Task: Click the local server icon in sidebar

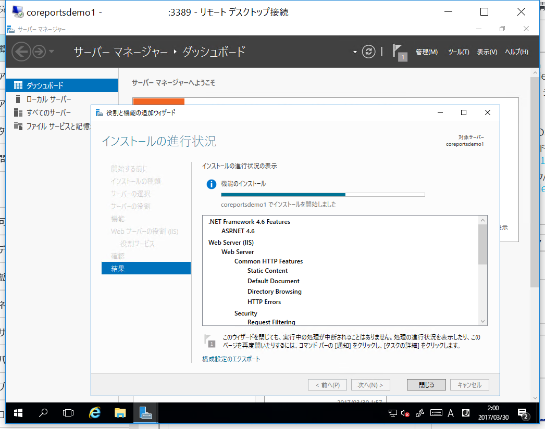Action: (18, 99)
